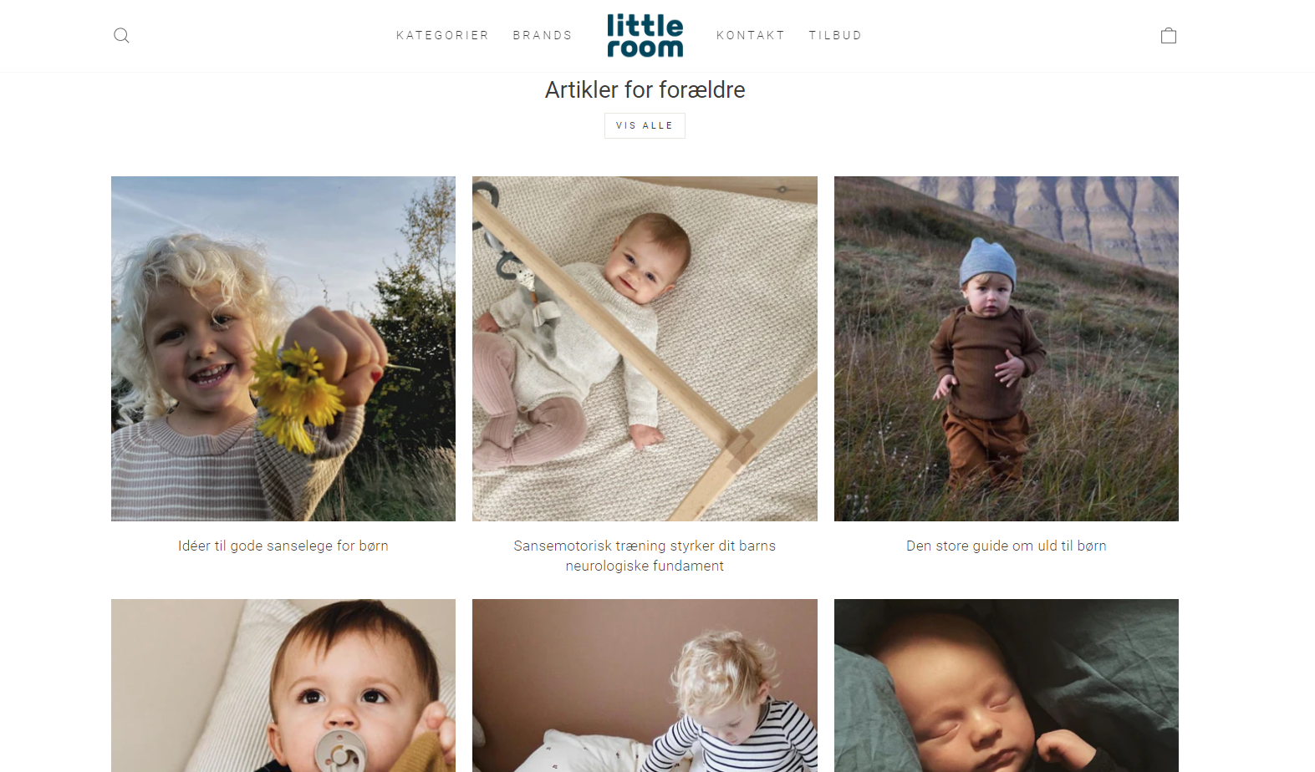Click the 'Artikler for forældre' heading
The image size is (1315, 772).
(x=645, y=89)
